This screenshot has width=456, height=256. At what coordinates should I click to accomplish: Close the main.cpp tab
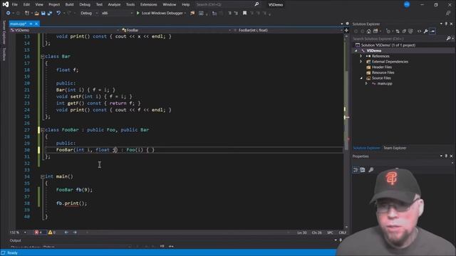tap(36, 23)
